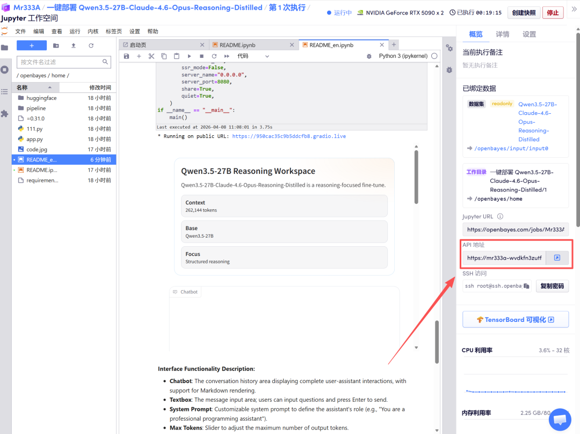The width and height of the screenshot is (580, 434).
Task: Open the 文件 menu
Action: 20,32
